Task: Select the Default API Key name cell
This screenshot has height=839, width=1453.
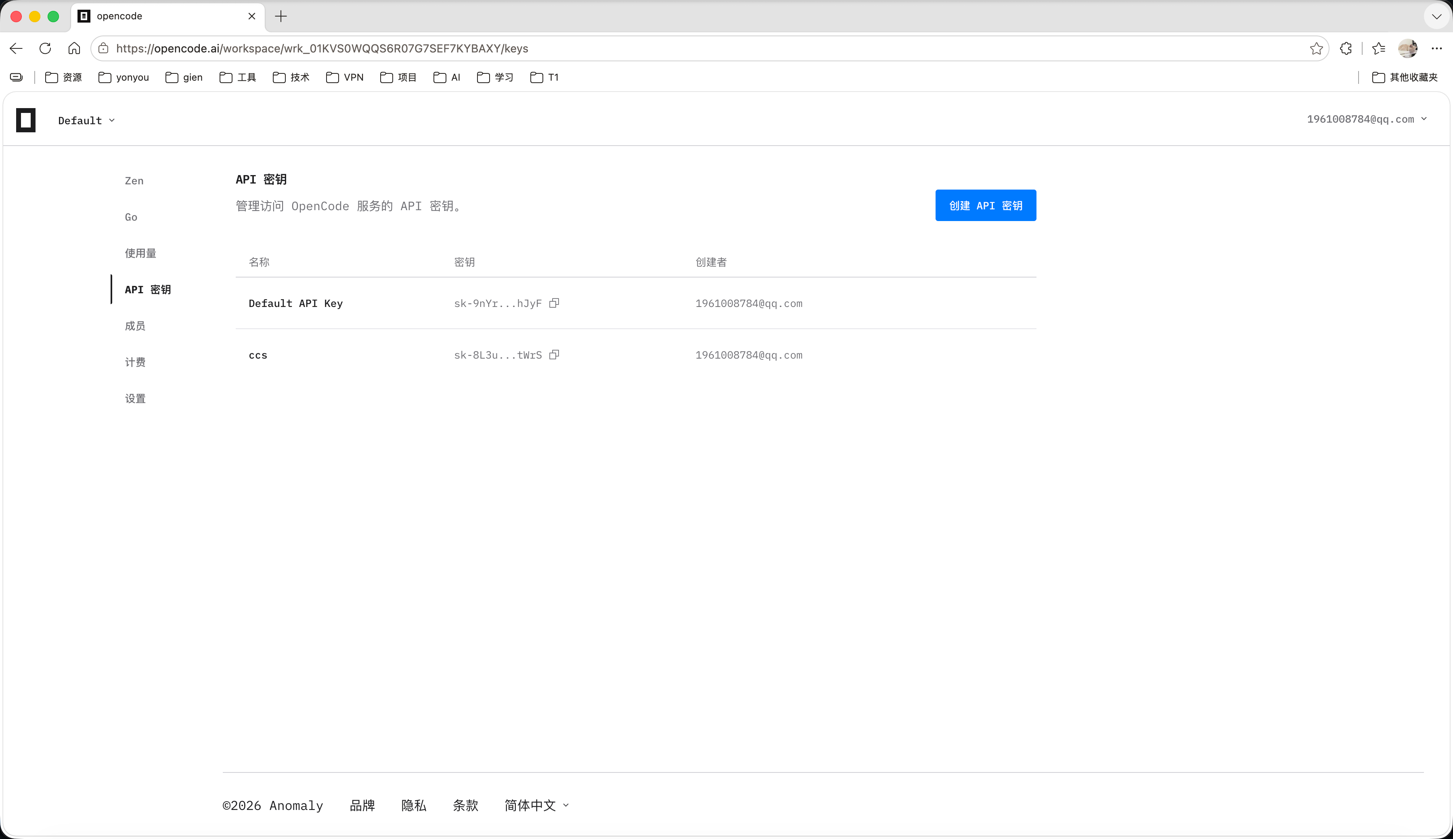Action: 296,303
